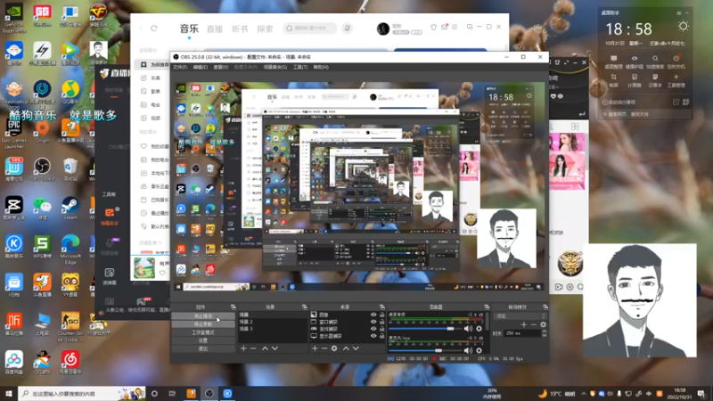The image size is (713, 401).
Task: Lock the 图像 source in OBS
Action: pyautogui.click(x=382, y=315)
